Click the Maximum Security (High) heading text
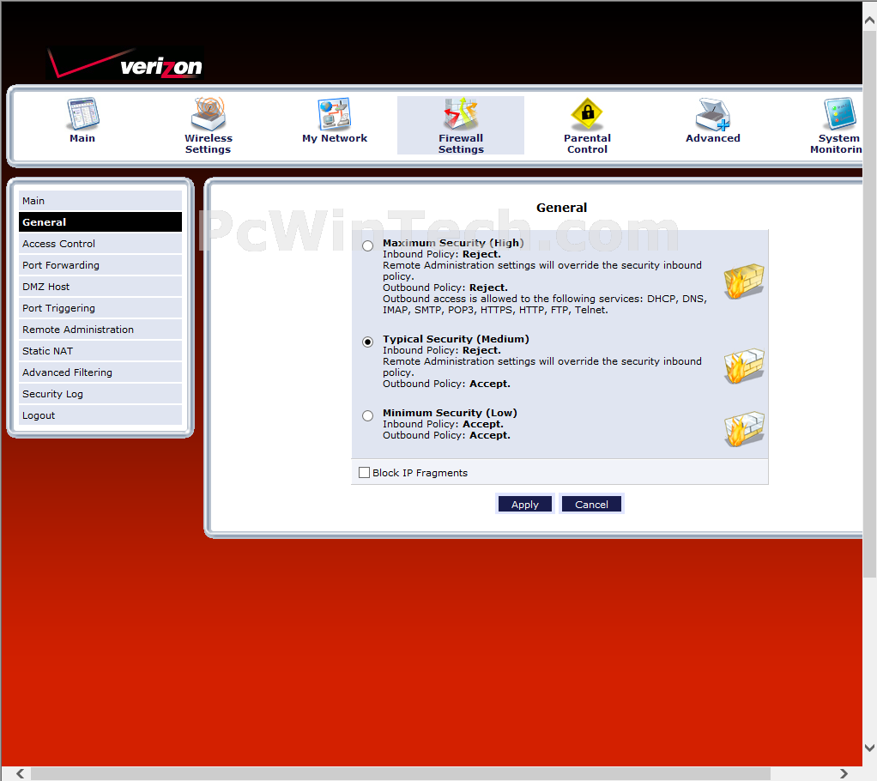Viewport: 877px width, 781px height. pyautogui.click(x=453, y=243)
